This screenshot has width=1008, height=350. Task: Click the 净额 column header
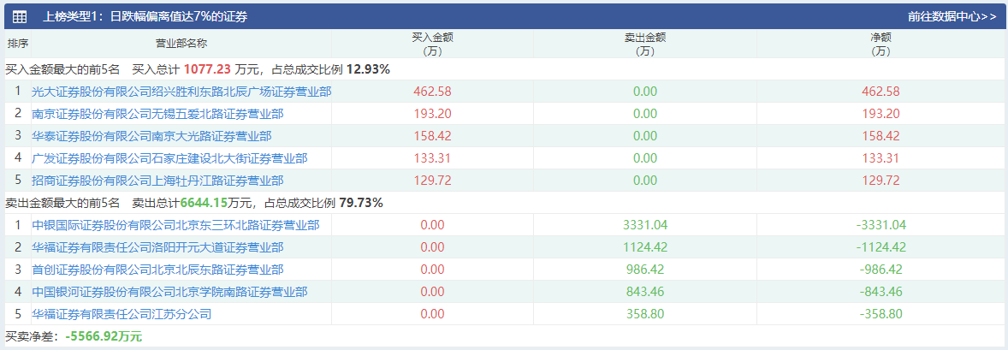[881, 44]
